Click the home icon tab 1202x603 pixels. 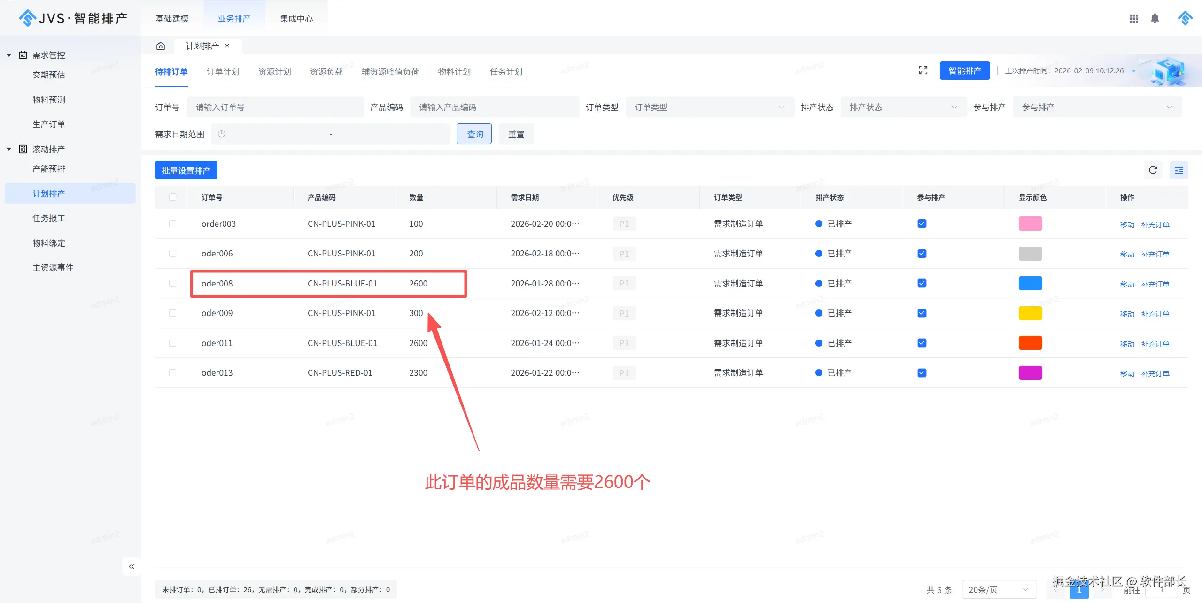tap(161, 46)
